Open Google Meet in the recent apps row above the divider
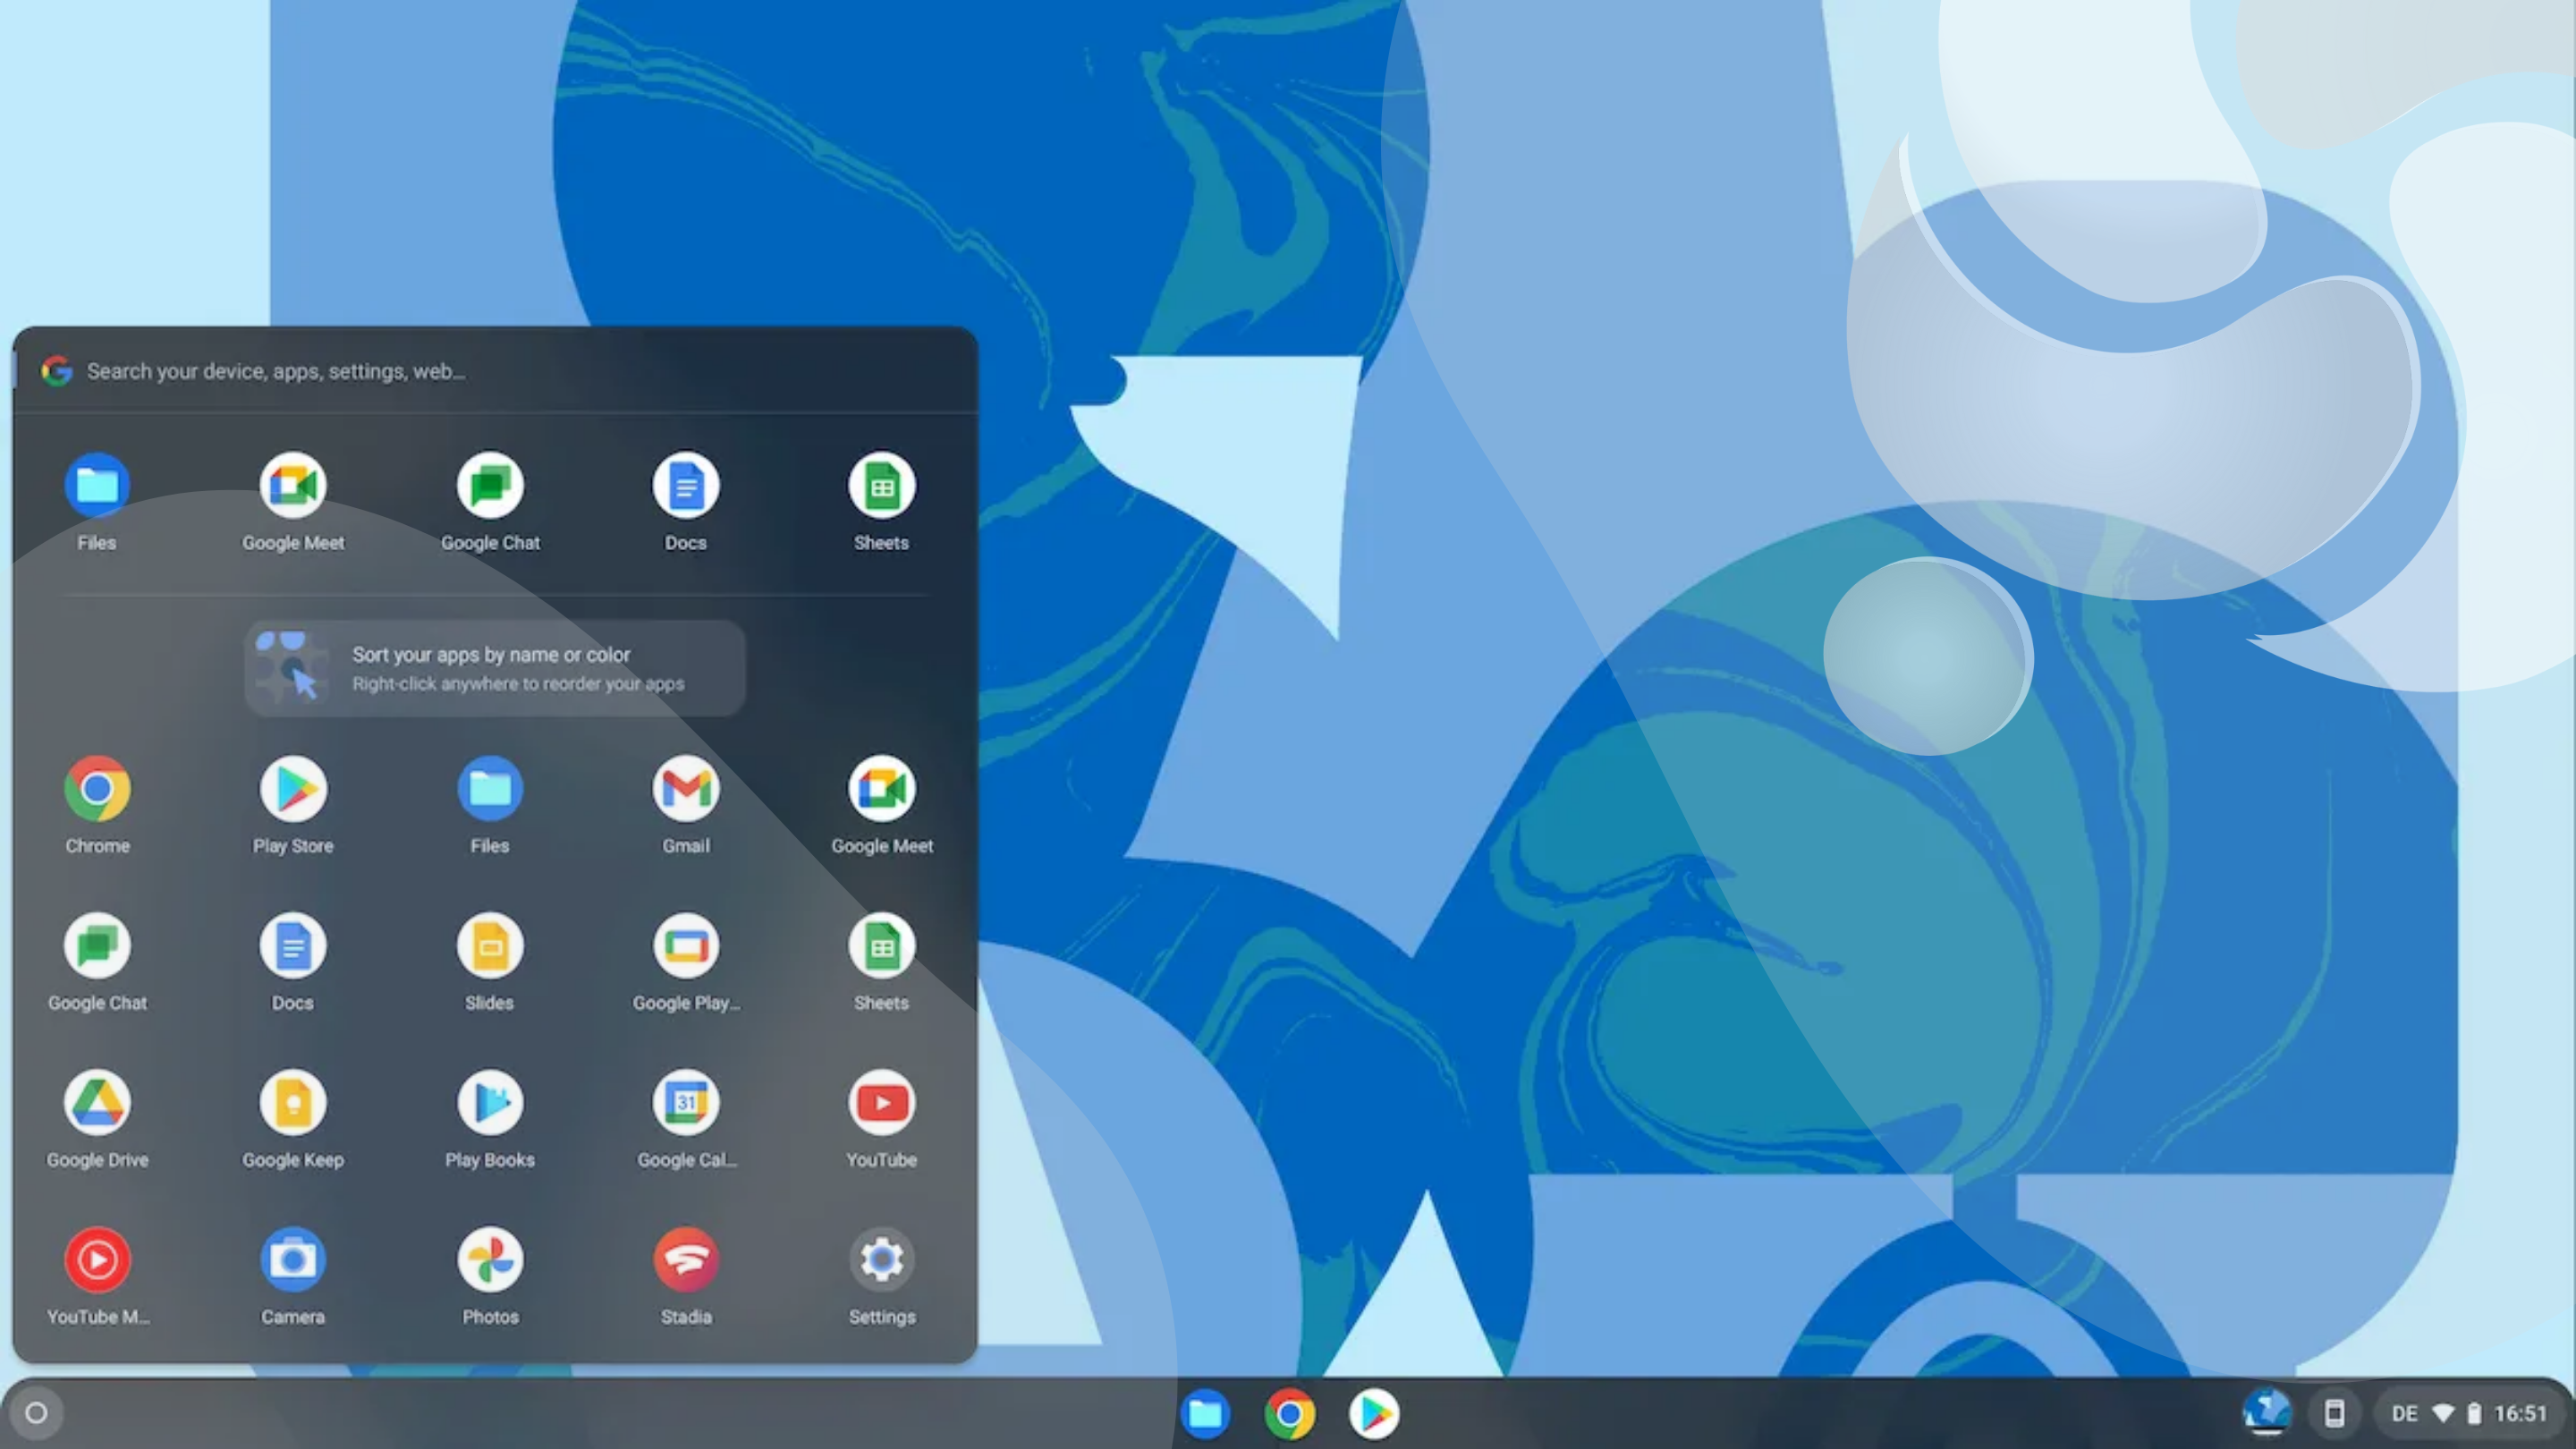Image resolution: width=2576 pixels, height=1449 pixels. click(x=293, y=487)
